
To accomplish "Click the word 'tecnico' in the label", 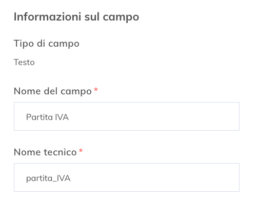I will point(60,152).
